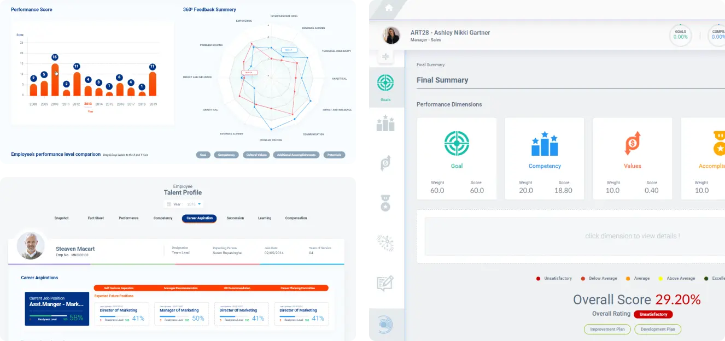
Task: Click the Improvement Plan button
Action: click(607, 329)
